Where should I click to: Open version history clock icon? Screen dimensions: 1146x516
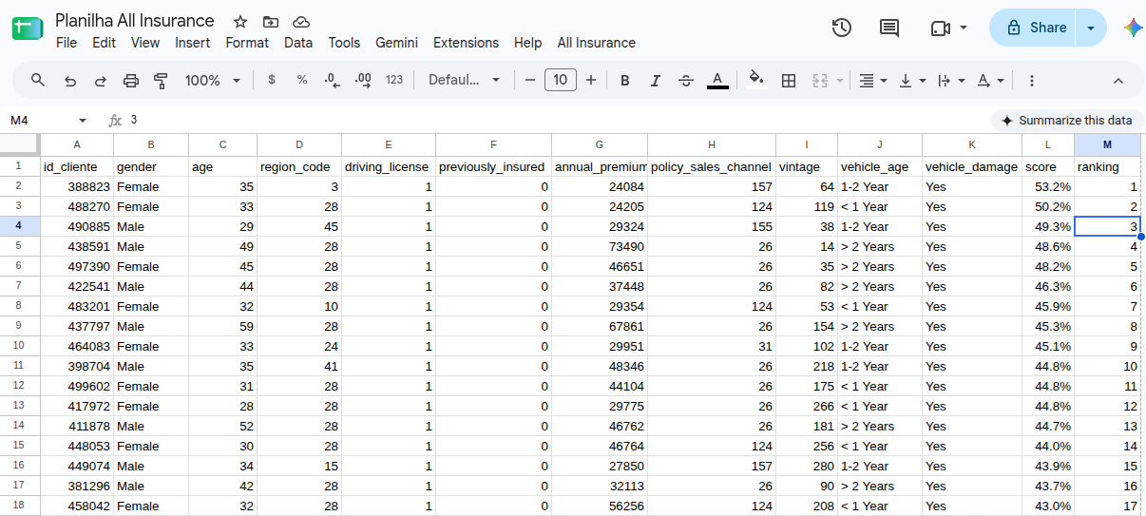click(841, 28)
